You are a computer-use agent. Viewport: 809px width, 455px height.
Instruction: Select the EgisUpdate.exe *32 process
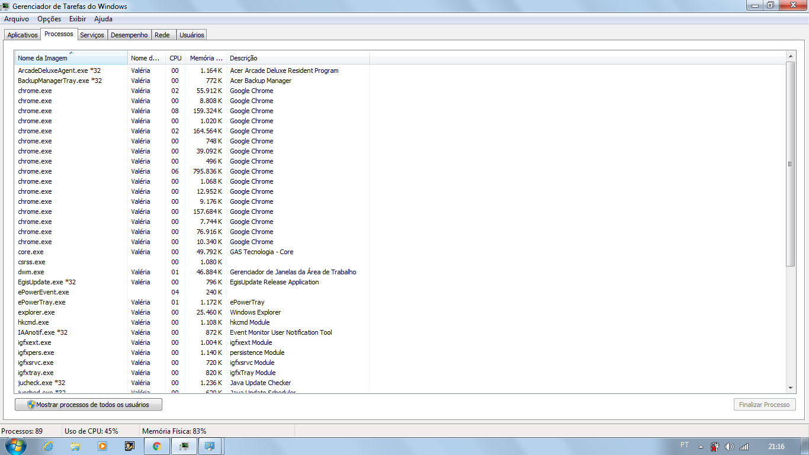pos(192,282)
